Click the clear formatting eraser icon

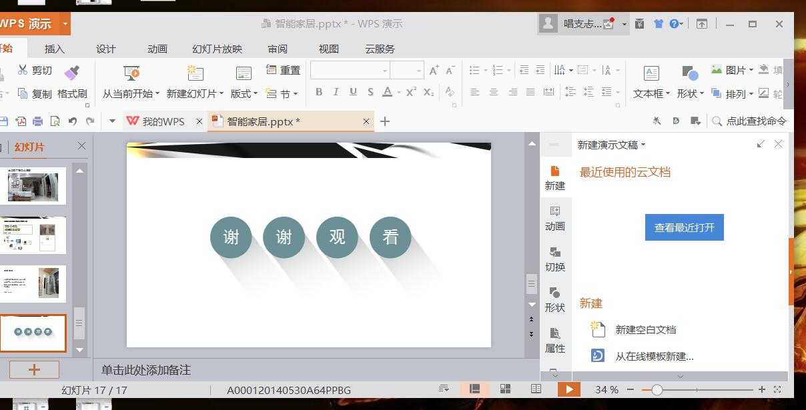[450, 92]
